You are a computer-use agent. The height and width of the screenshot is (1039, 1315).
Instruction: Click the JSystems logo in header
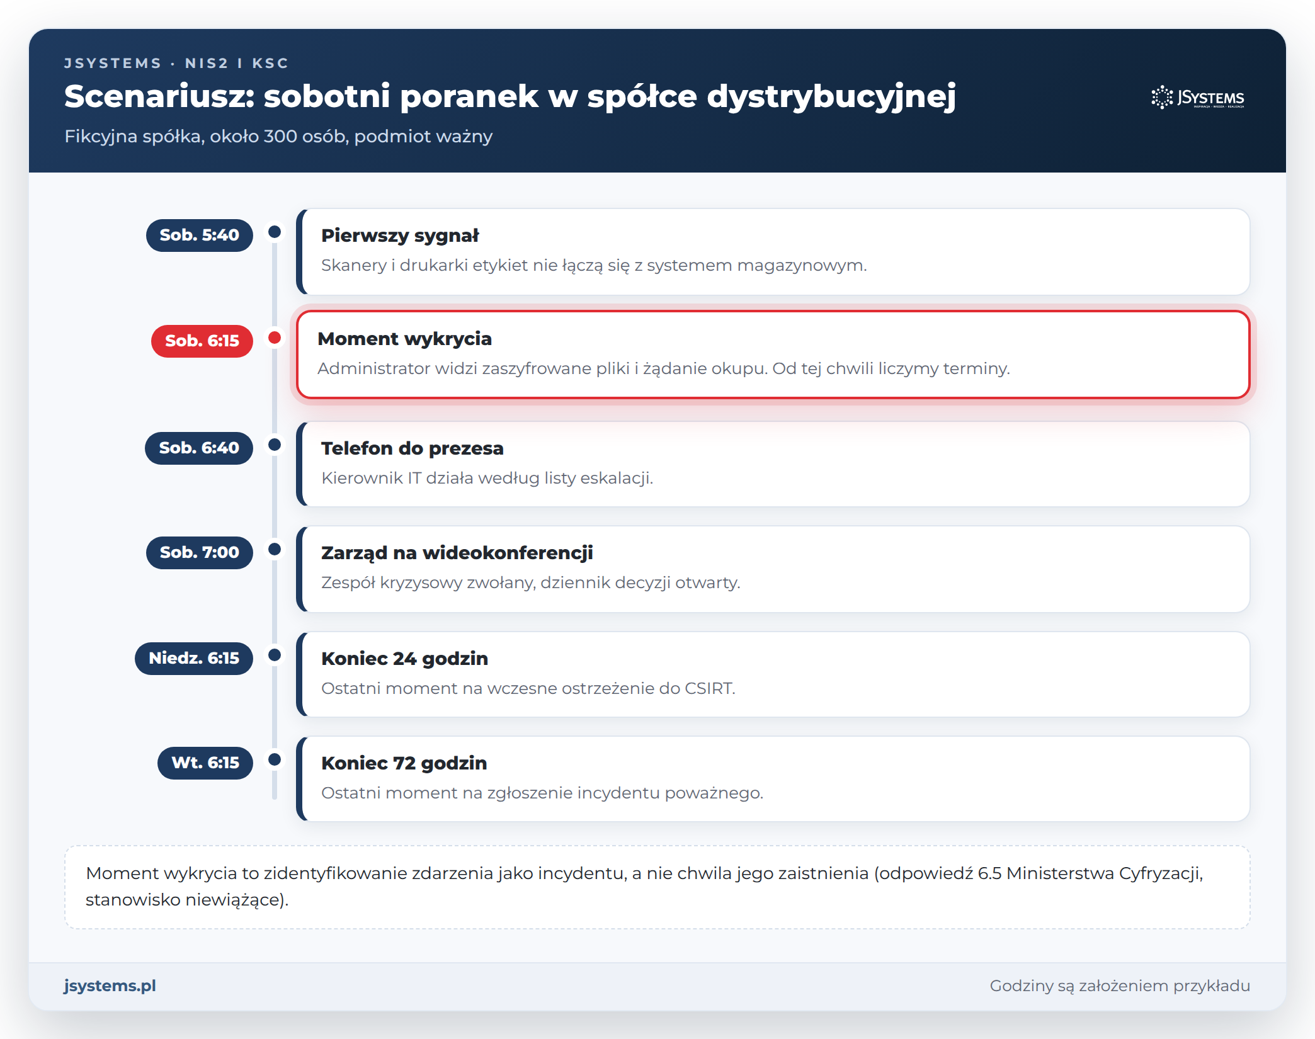[x=1197, y=98]
